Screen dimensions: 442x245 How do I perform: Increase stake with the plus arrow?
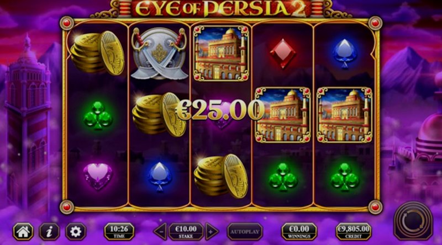212,232
